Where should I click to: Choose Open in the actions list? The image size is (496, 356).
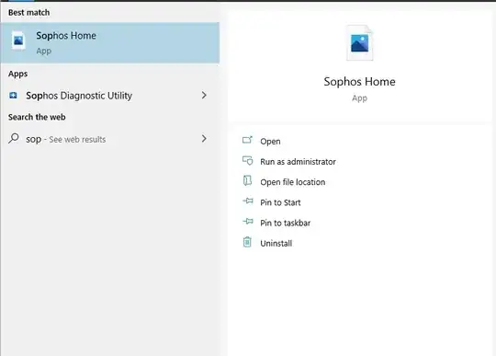coord(270,142)
